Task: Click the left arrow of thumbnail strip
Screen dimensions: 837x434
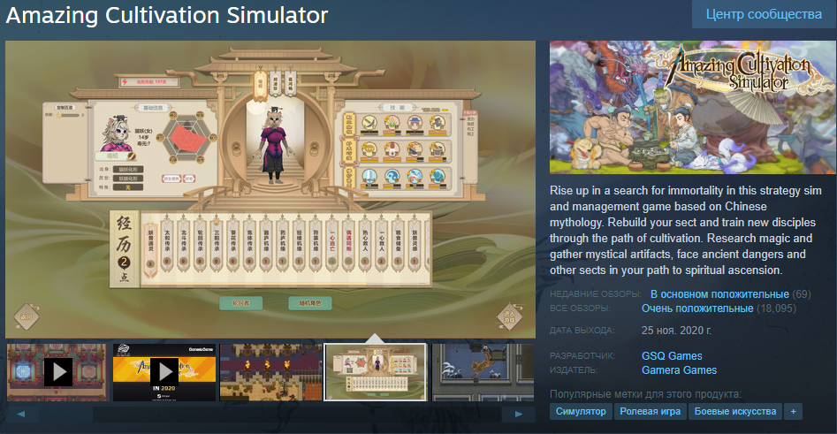Action: pos(21,414)
